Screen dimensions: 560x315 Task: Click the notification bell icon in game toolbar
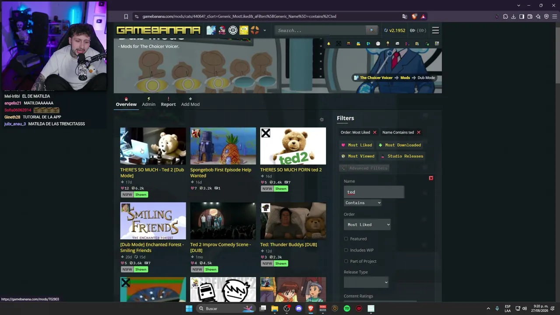pos(329,44)
